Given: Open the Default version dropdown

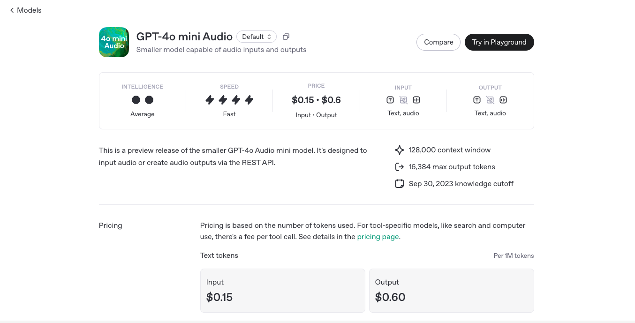Looking at the screenshot, I should [256, 37].
